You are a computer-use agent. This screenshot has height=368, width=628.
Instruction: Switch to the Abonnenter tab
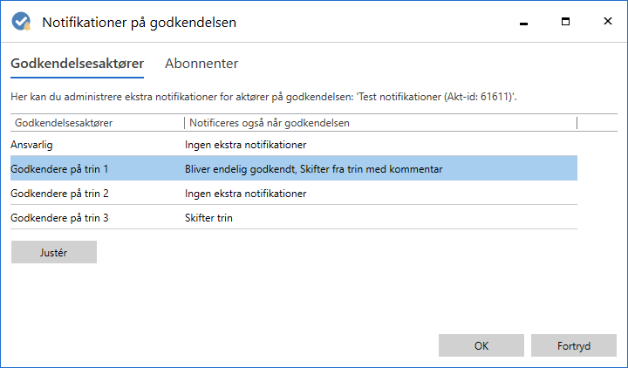coord(201,64)
